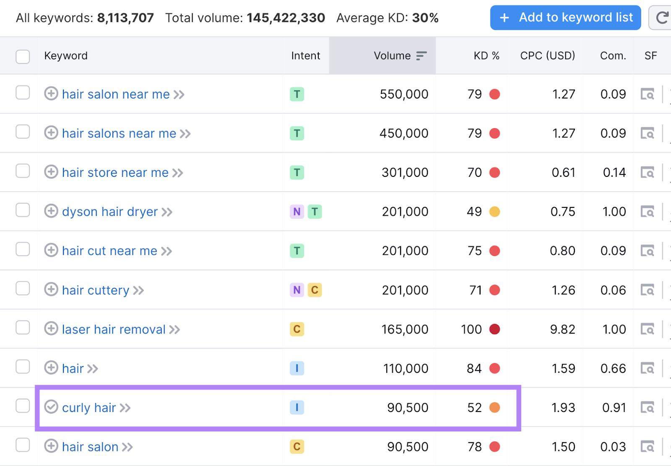Open SERP analysis icon for hair salon
Image resolution: width=671 pixels, height=466 pixels.
point(648,446)
